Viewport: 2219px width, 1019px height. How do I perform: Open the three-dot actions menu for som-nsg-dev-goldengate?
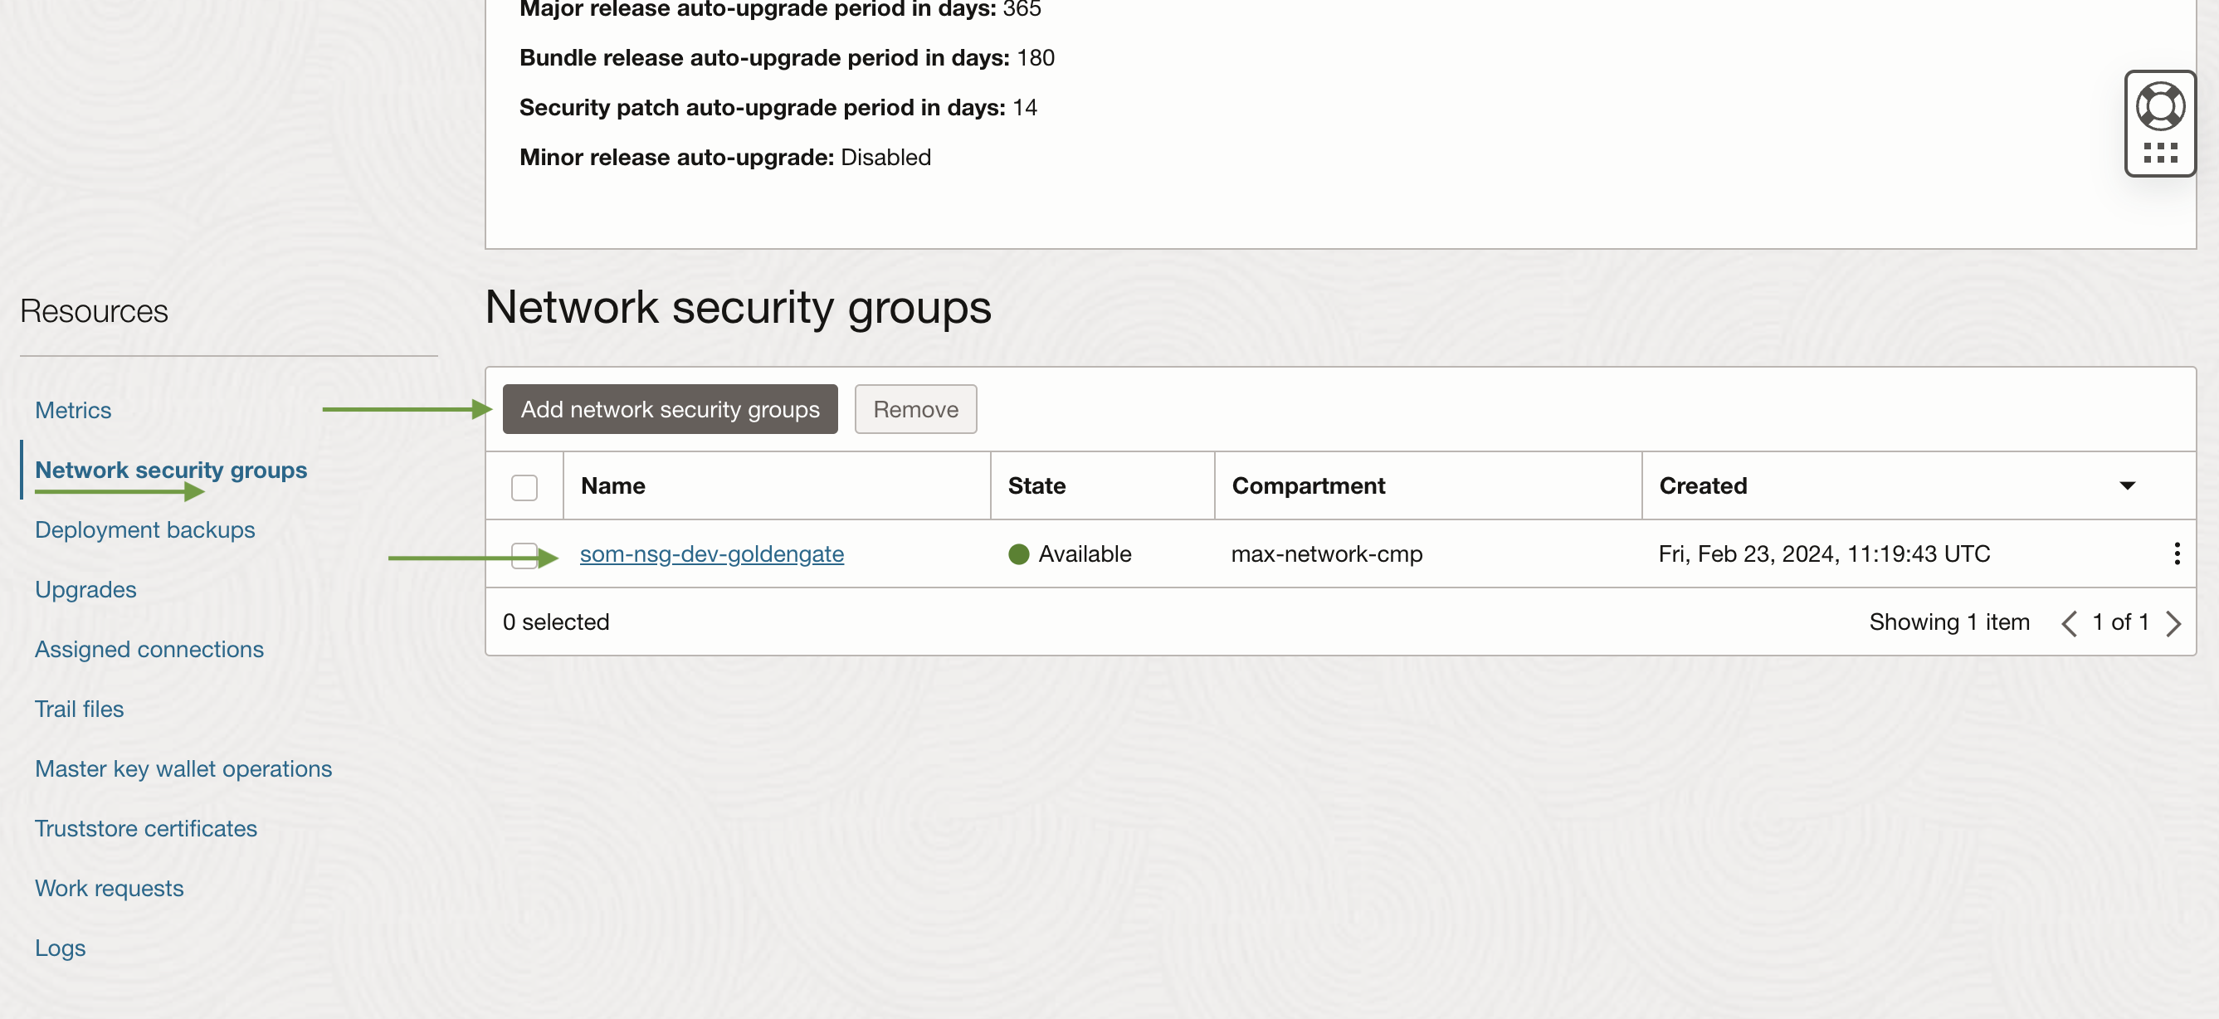click(2176, 553)
